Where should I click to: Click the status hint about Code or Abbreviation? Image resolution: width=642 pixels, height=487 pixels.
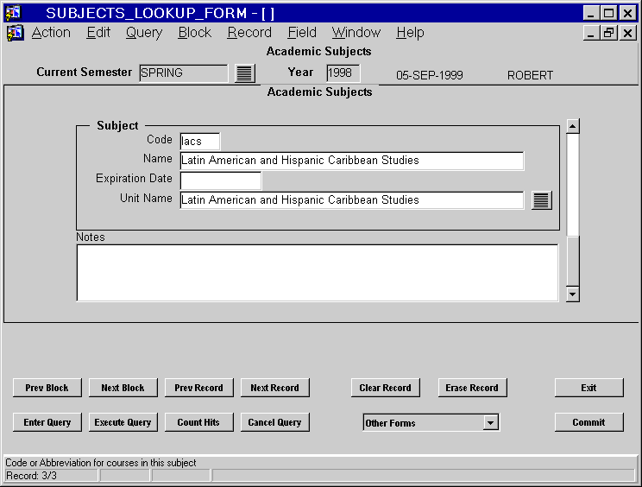coord(101,463)
